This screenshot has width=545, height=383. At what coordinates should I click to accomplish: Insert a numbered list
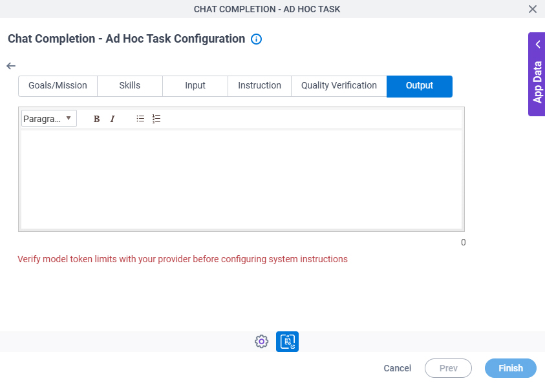tap(156, 119)
